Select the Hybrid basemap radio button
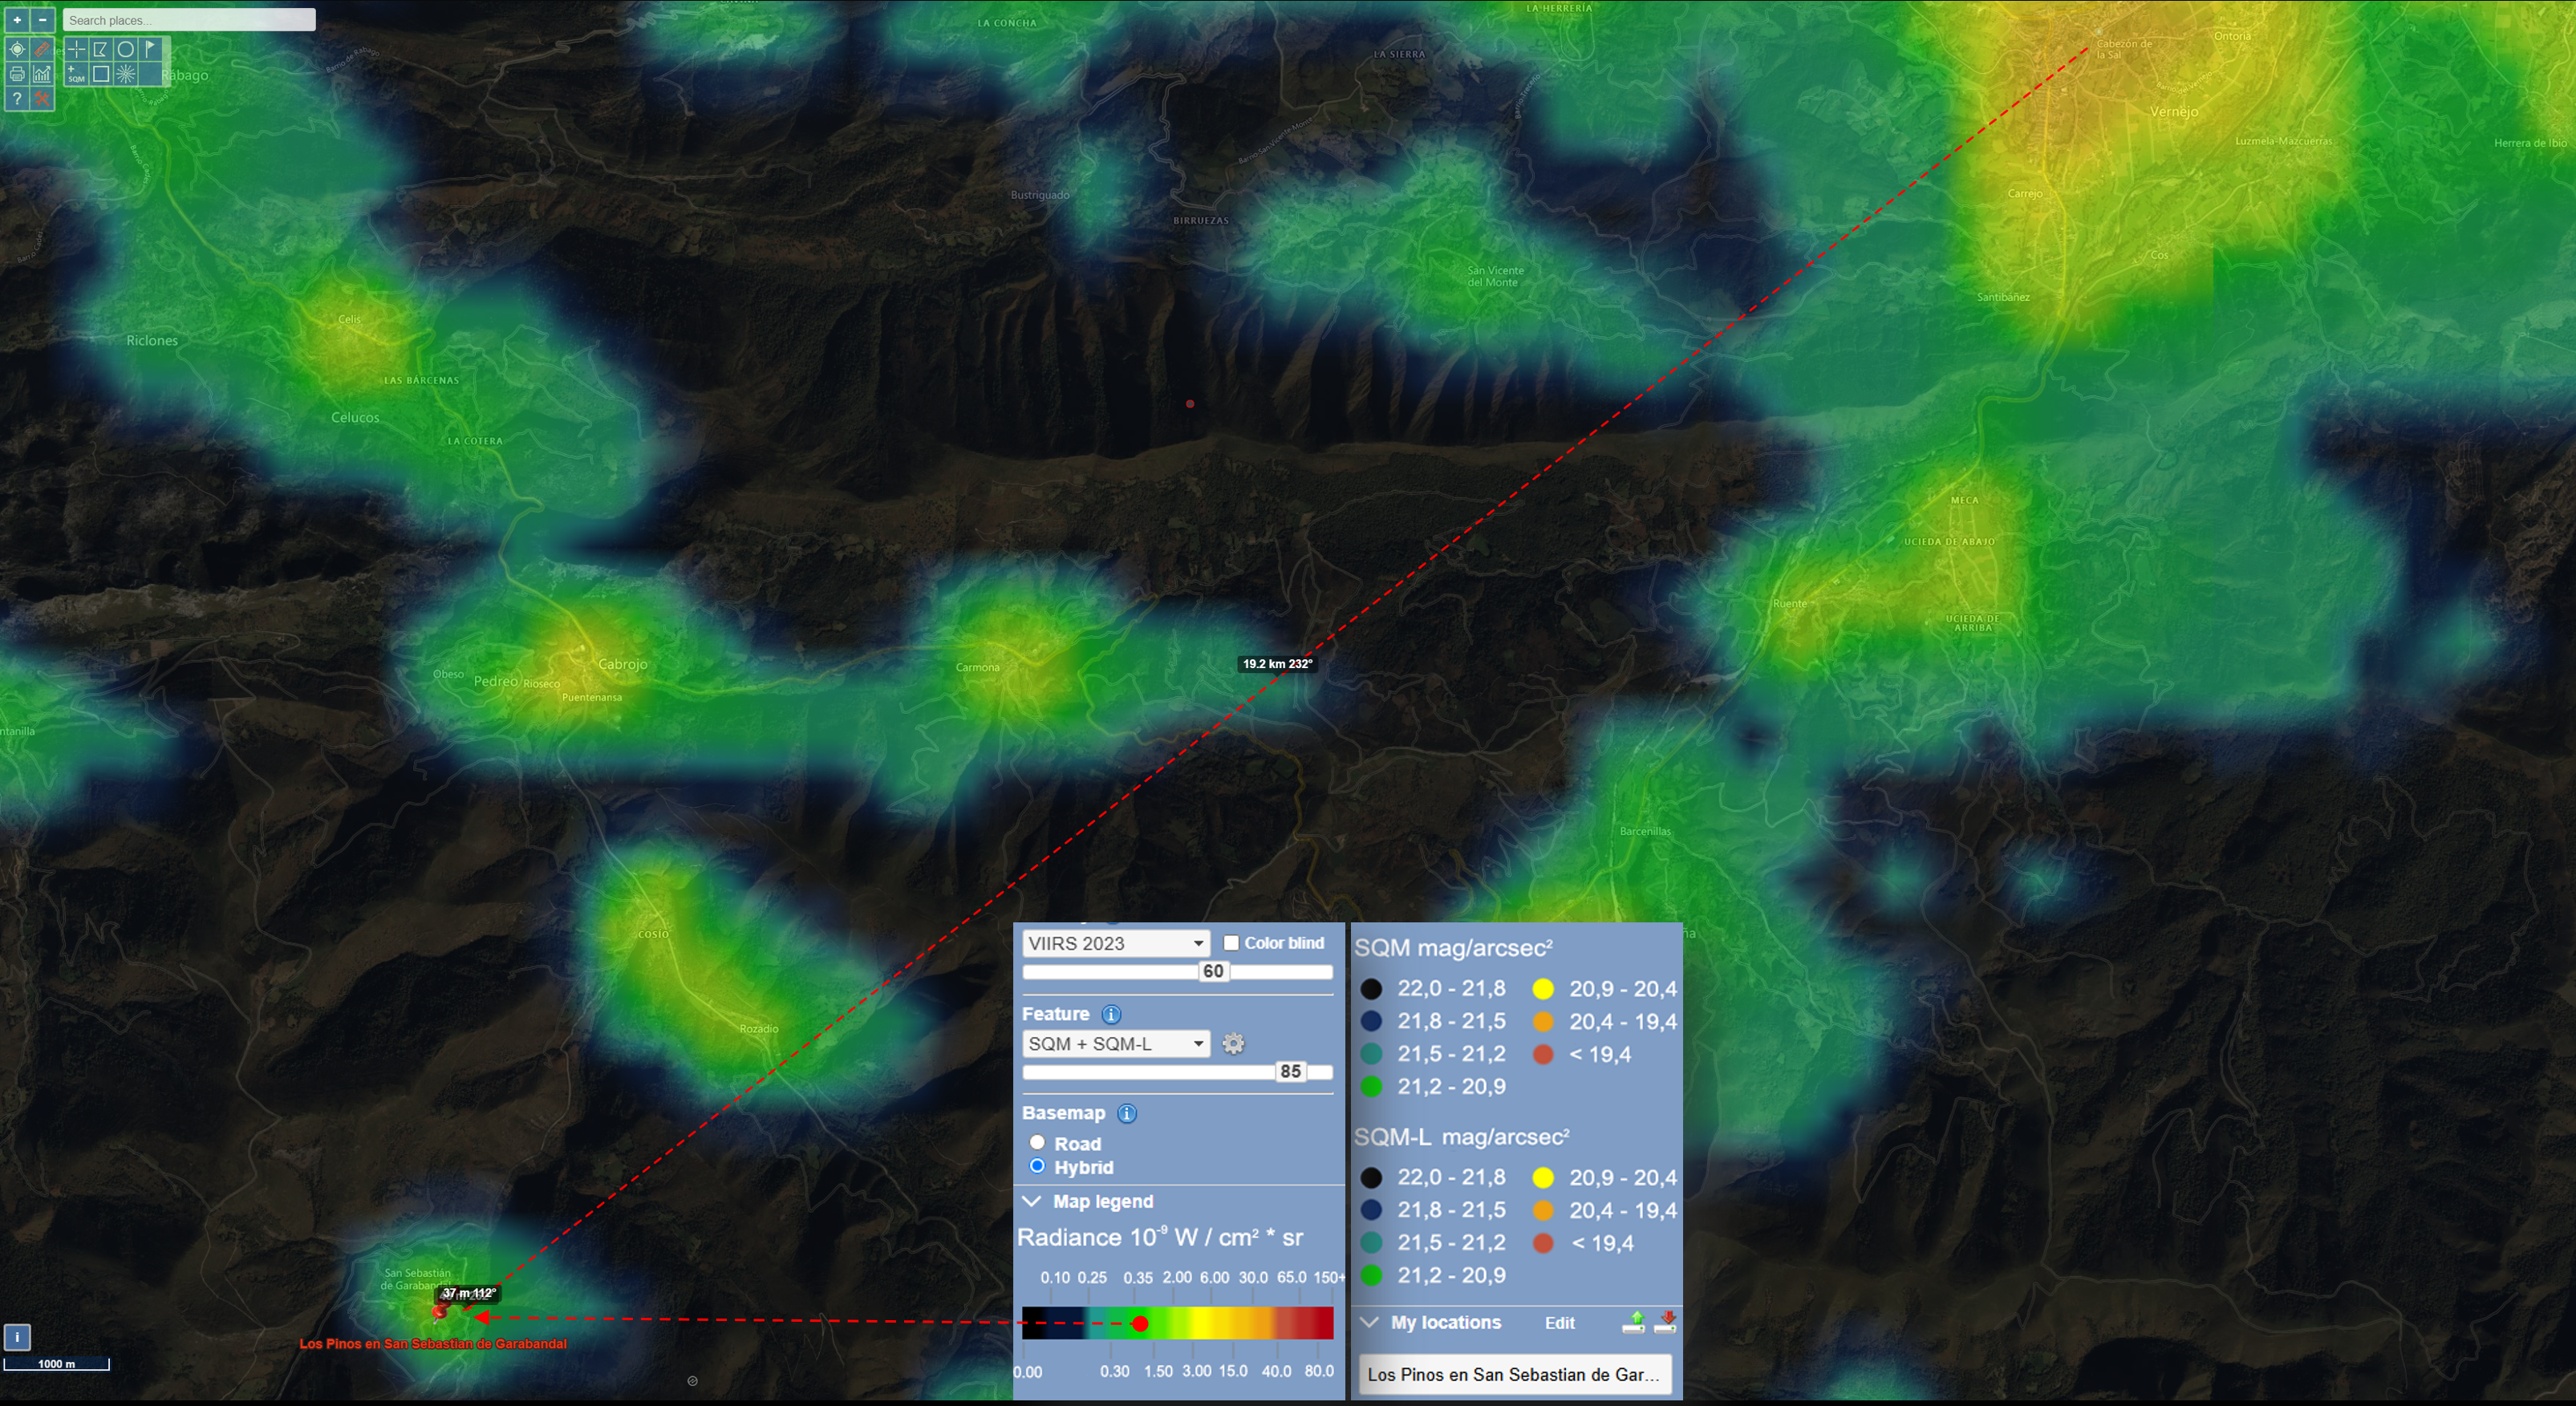 click(1037, 1166)
